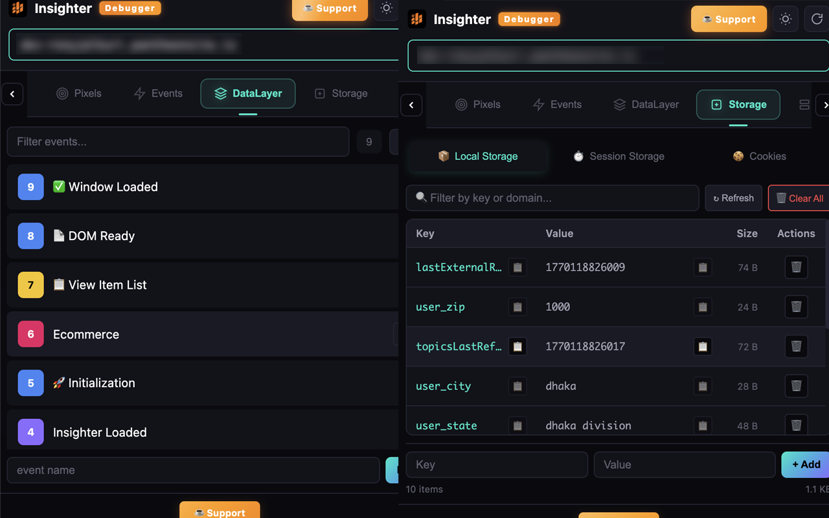Delete the user_city storage entry

pyautogui.click(x=797, y=386)
